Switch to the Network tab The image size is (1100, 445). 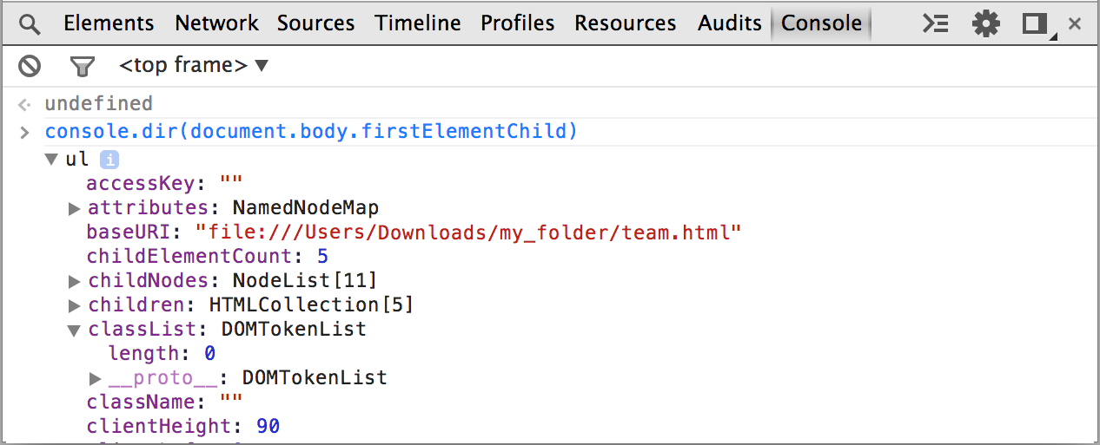(216, 23)
